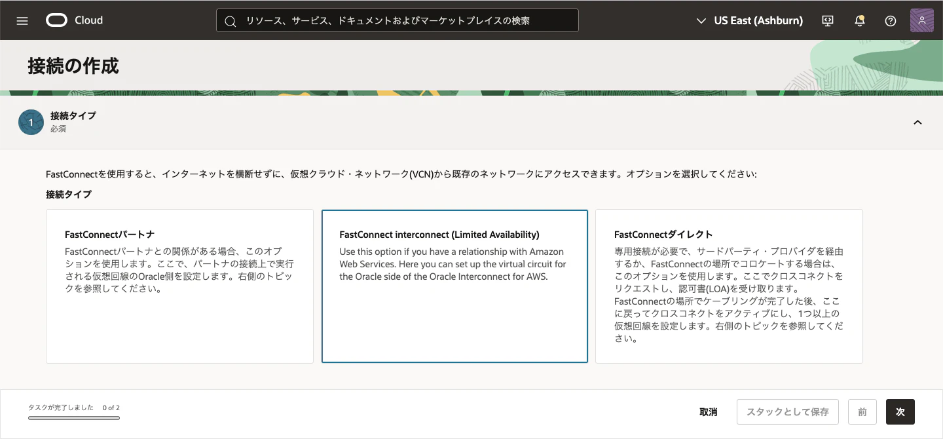Screen dimensions: 943x439
Task: Click the タスクが完了しました 0 of 2 text
Action: [x=74, y=408]
